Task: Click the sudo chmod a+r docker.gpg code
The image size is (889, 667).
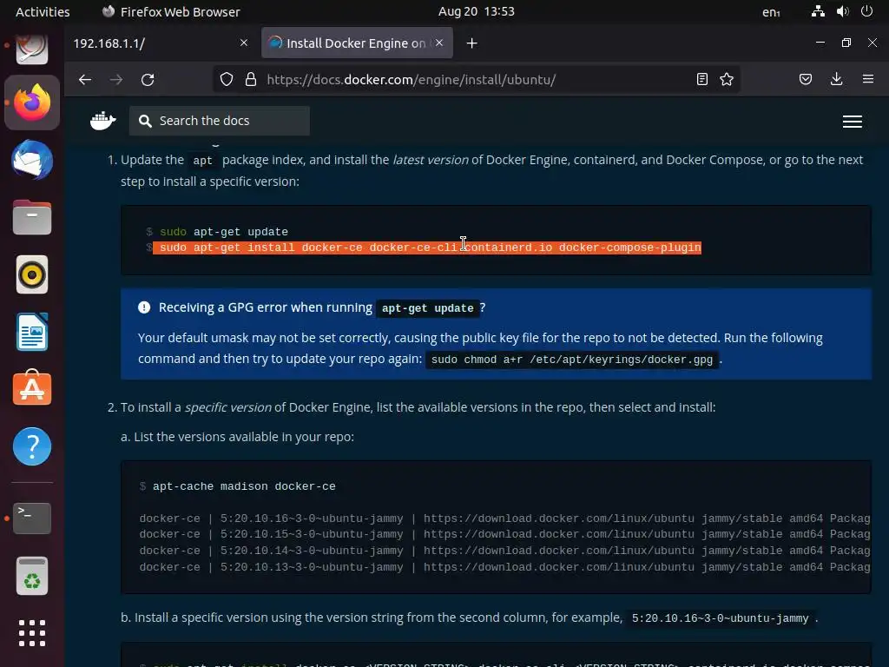Action: pos(572,360)
